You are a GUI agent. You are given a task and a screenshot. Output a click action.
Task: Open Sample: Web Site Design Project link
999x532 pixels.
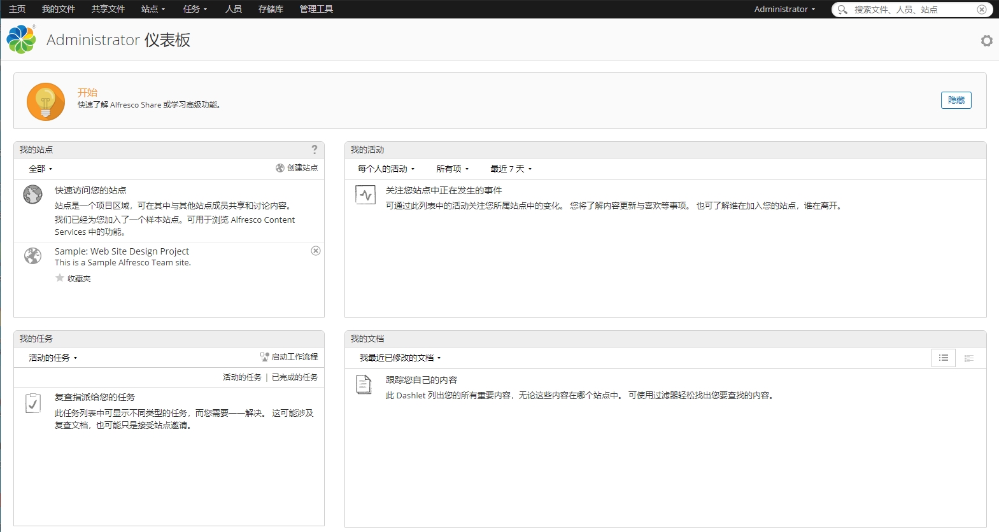122,251
